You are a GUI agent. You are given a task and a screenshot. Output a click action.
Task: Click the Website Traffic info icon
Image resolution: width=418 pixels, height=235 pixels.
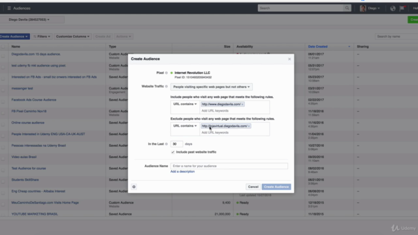click(167, 86)
